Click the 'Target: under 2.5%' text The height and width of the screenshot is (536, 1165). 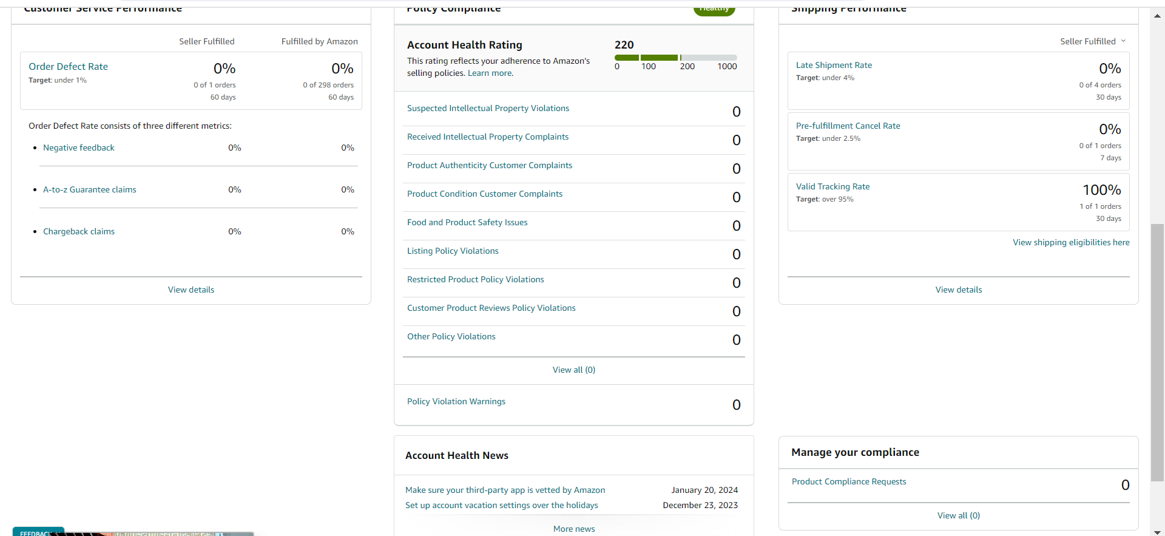[828, 138]
